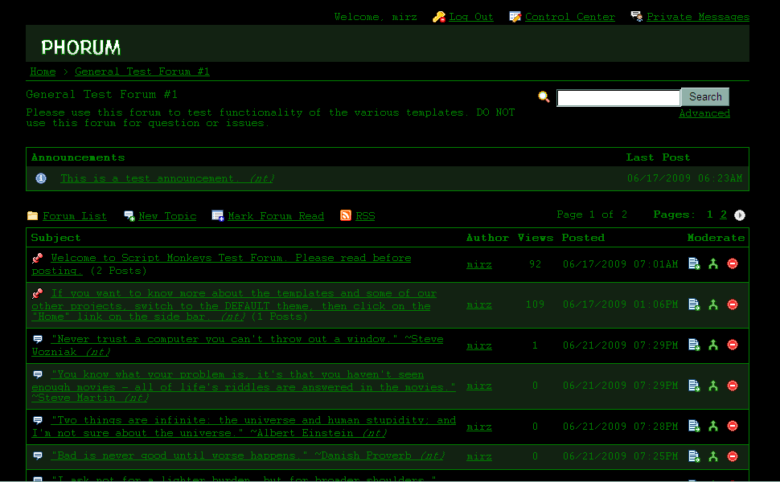Click the Search button
The image size is (780, 482).
coord(705,97)
